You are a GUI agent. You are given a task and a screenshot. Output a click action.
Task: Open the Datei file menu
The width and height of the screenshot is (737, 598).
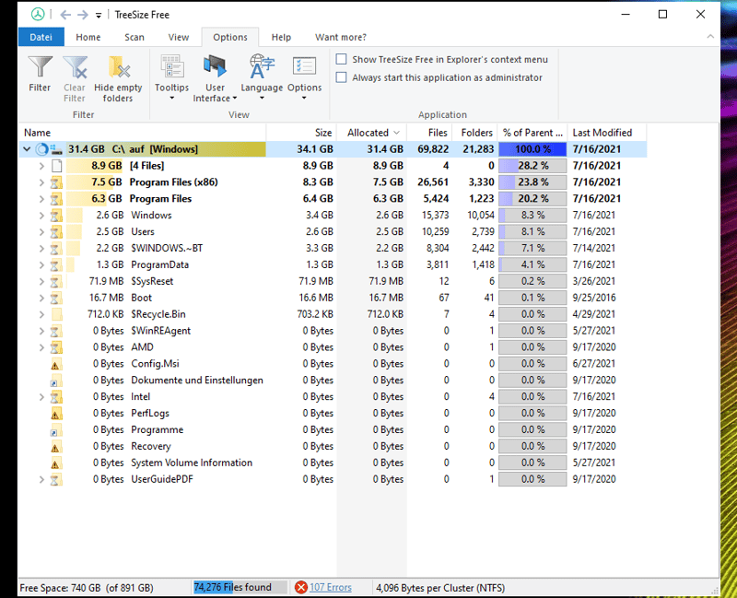(41, 37)
